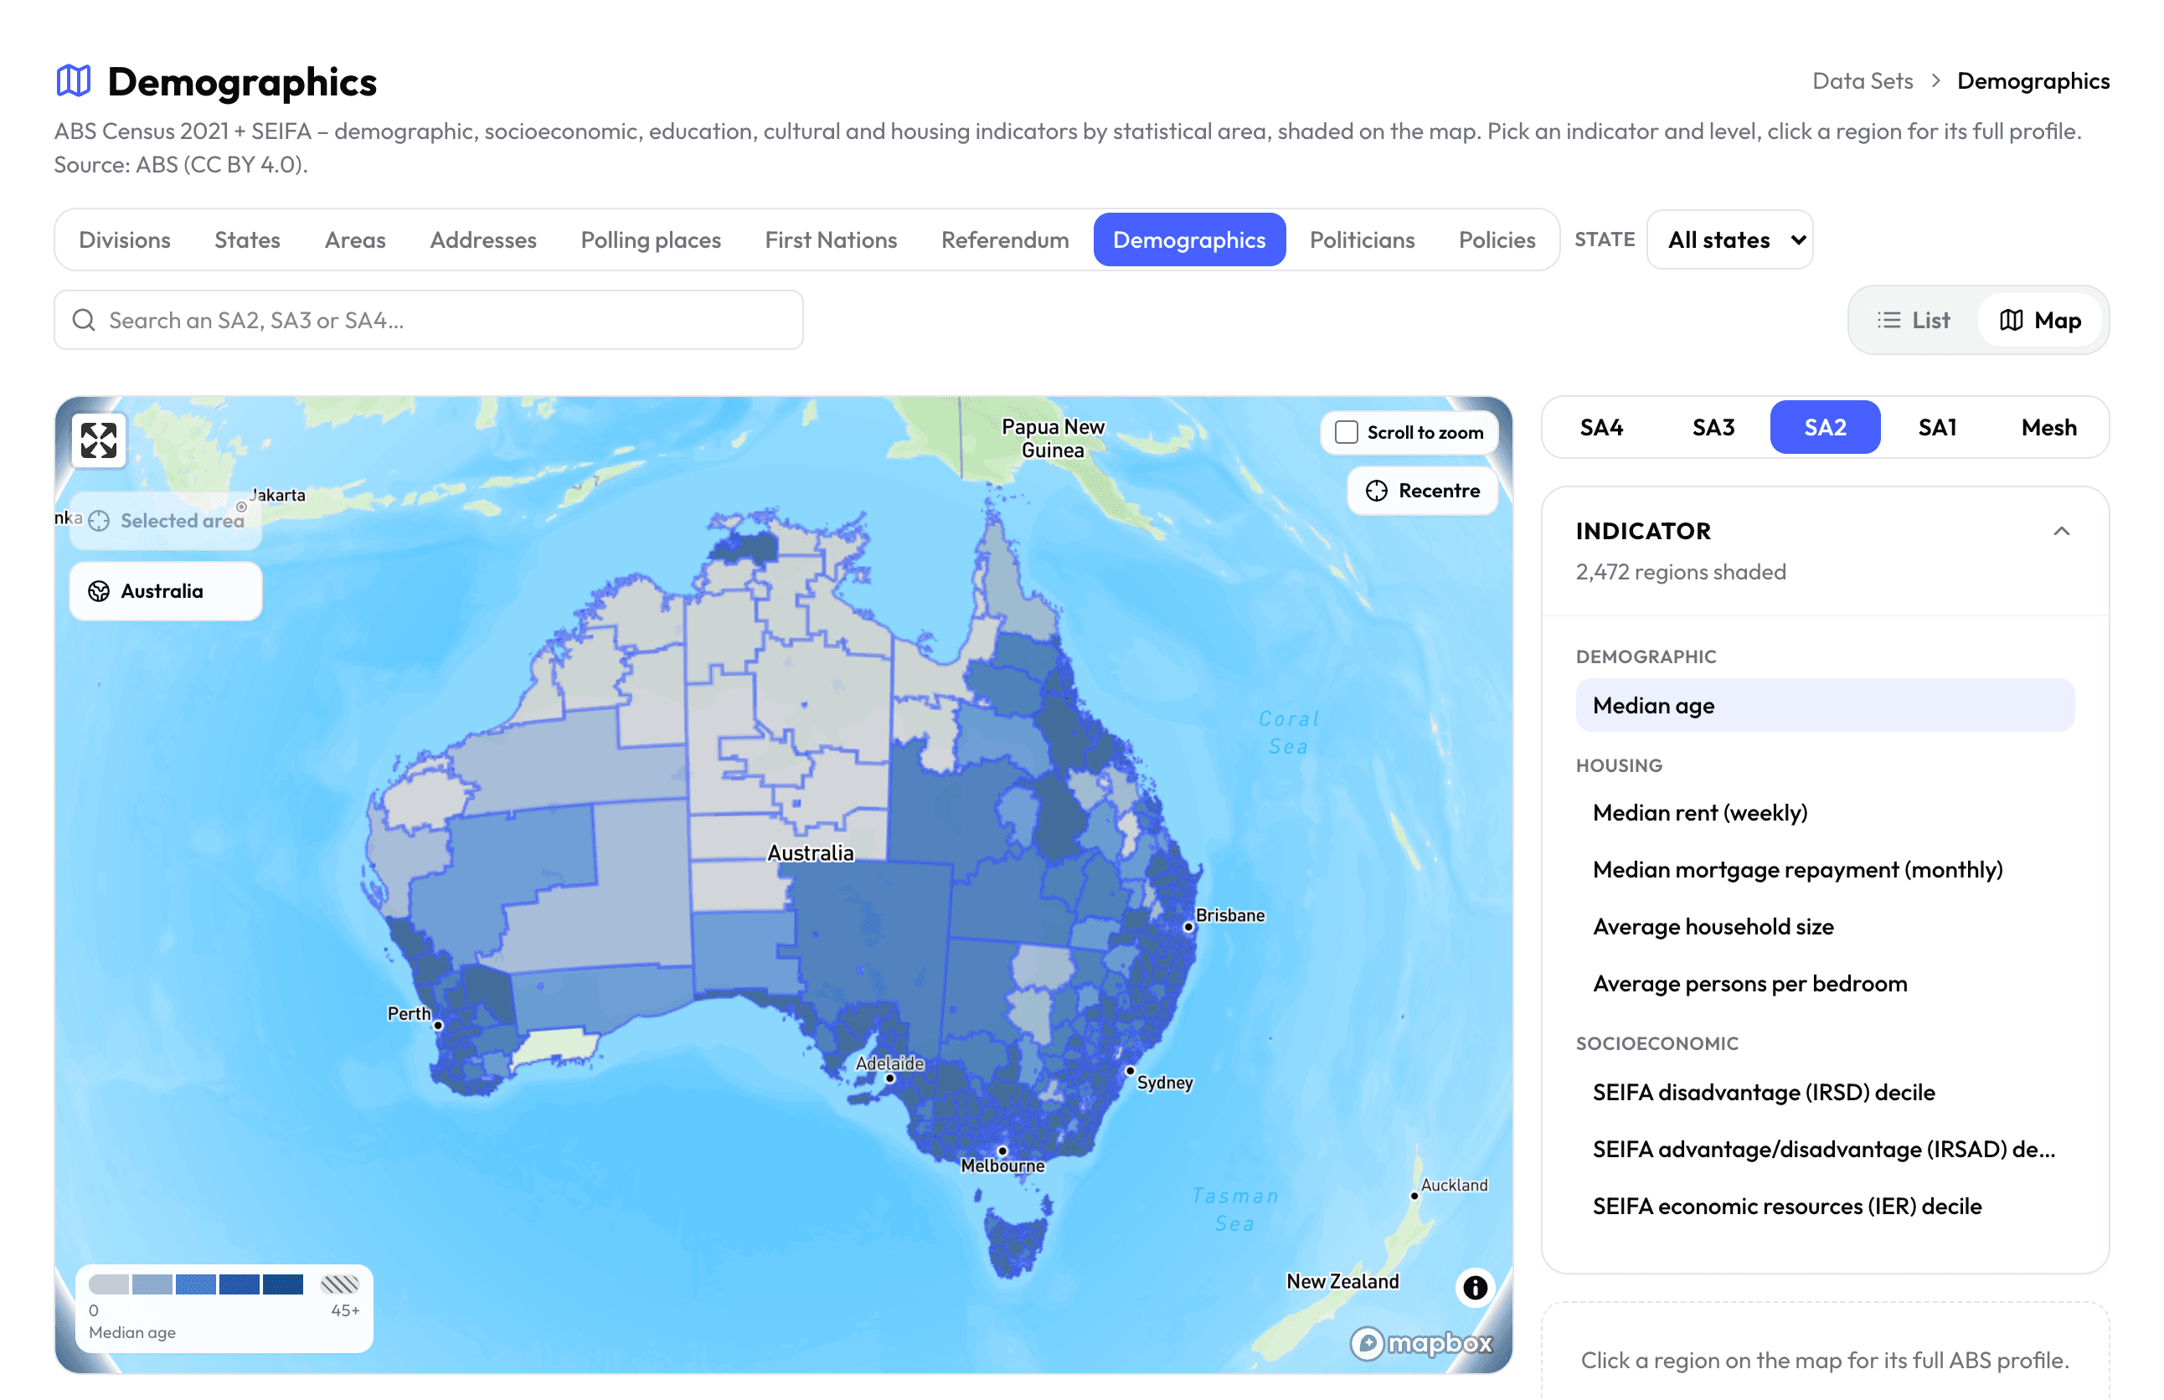Select the SA1 level
Screen dimensions: 2164x1400
click(x=1937, y=427)
